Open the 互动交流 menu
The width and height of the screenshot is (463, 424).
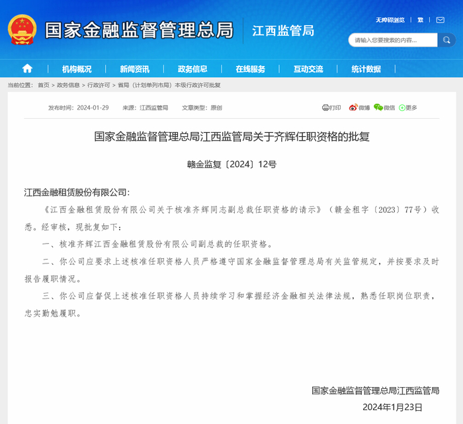click(308, 69)
